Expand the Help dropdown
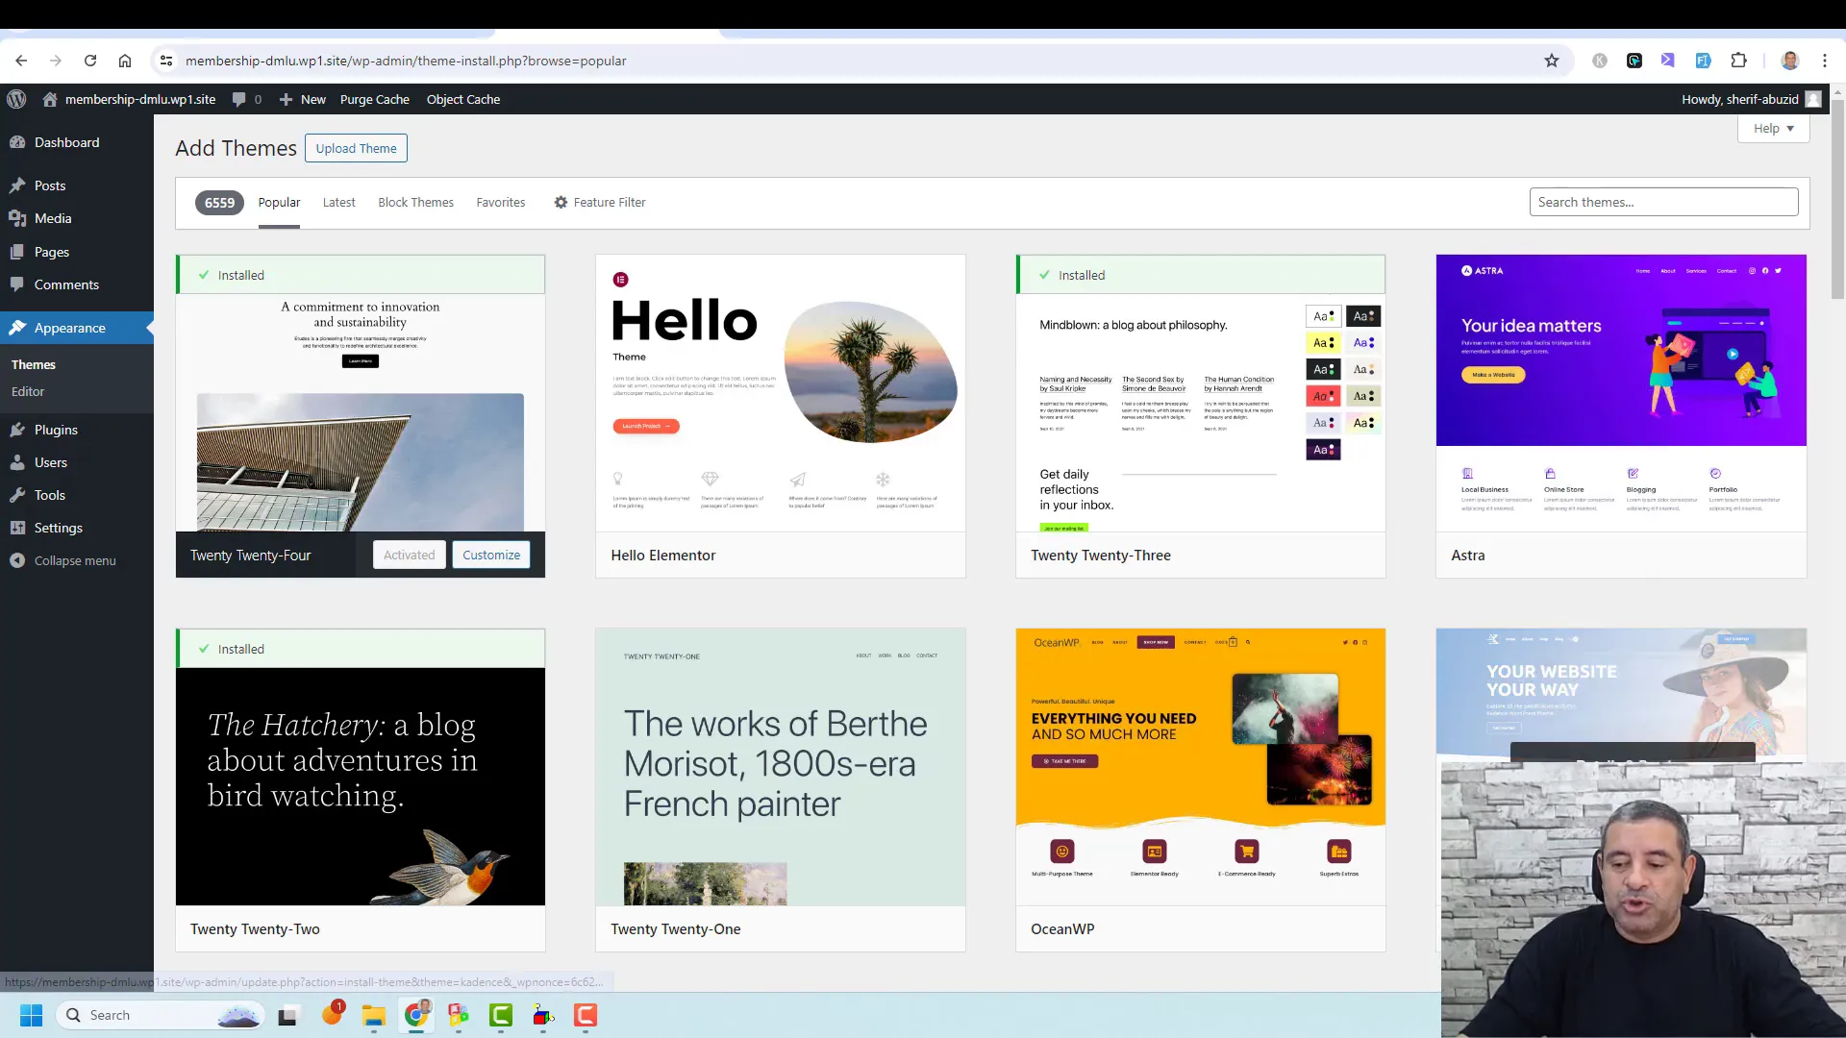Screen dimensions: 1846x1038 pyautogui.click(x=1773, y=128)
